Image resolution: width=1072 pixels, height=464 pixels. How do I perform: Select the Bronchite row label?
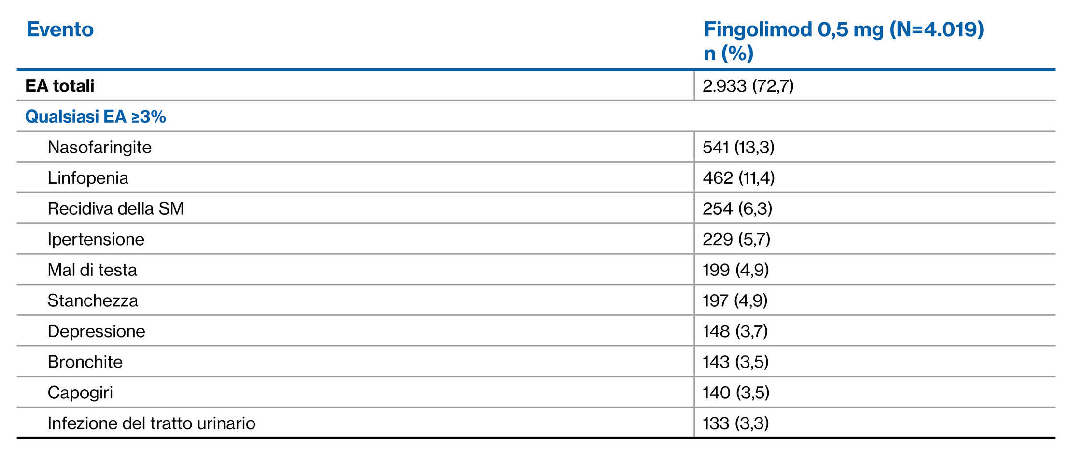tap(85, 362)
